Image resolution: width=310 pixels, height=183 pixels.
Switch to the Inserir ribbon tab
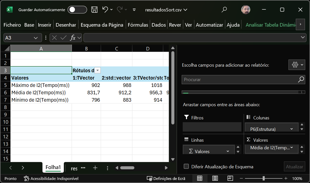coord(45,25)
